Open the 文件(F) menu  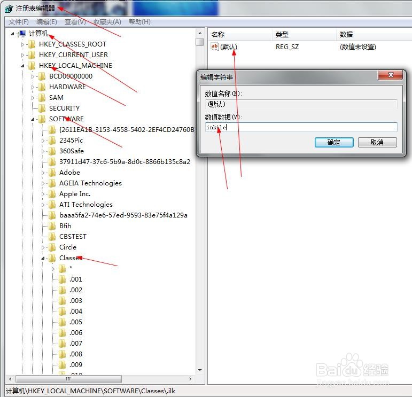tap(18, 22)
